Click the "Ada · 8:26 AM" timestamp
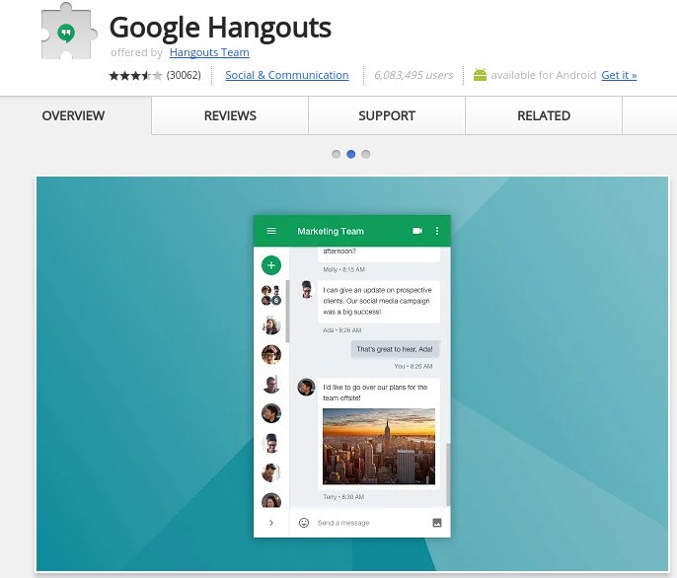Screen dimensions: 677x578 tap(341, 330)
